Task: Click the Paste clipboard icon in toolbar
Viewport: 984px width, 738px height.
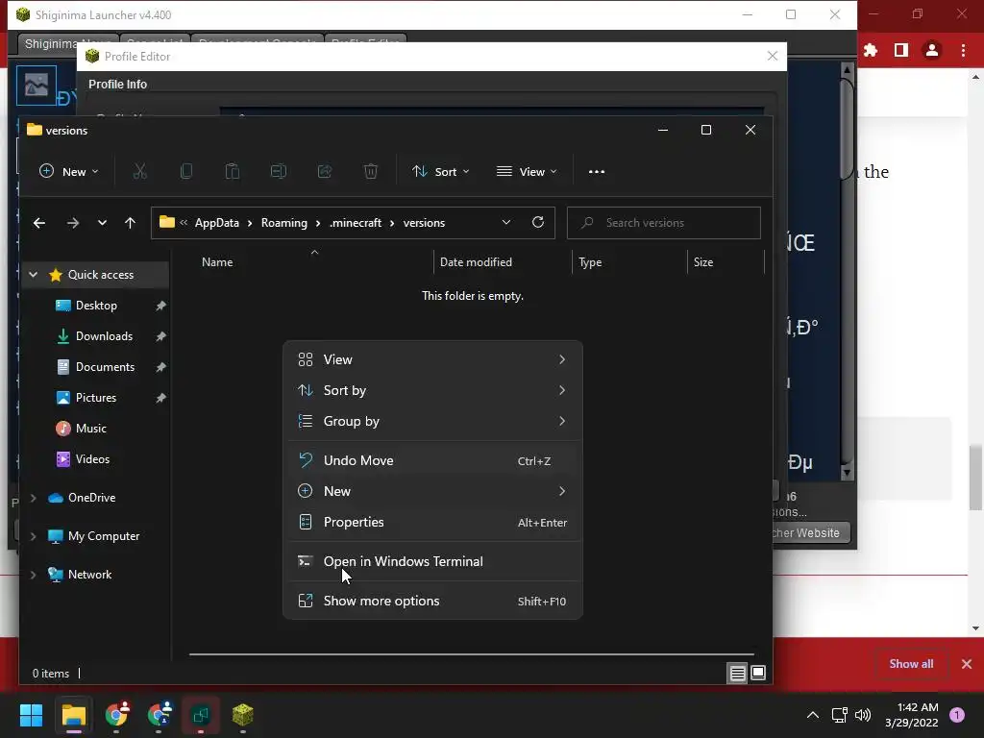Action: tap(233, 171)
